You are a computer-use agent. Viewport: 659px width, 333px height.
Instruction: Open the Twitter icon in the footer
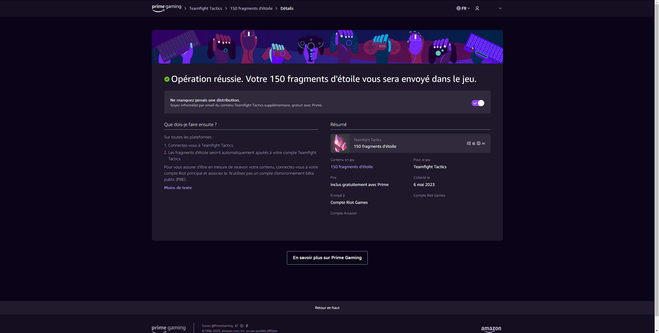236,326
